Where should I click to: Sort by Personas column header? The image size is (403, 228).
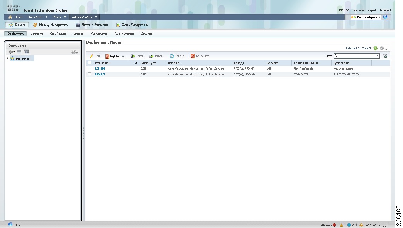pos(199,63)
